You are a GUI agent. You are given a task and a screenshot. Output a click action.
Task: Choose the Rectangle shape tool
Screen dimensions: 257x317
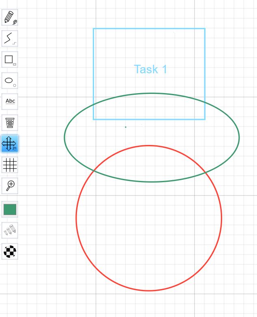click(x=10, y=60)
